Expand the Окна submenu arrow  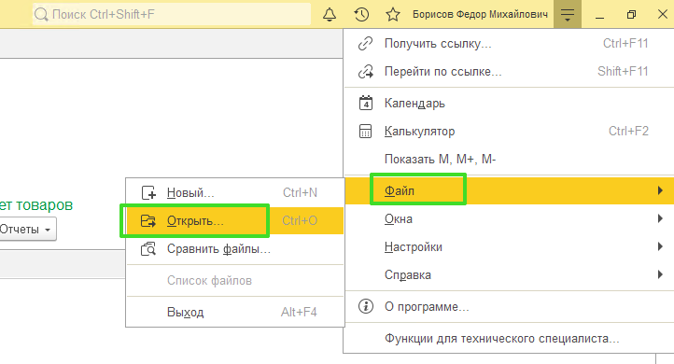click(660, 218)
